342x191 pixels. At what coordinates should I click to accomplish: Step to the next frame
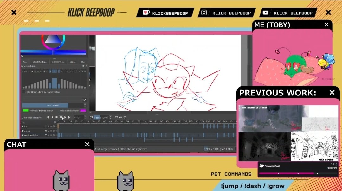65,117
